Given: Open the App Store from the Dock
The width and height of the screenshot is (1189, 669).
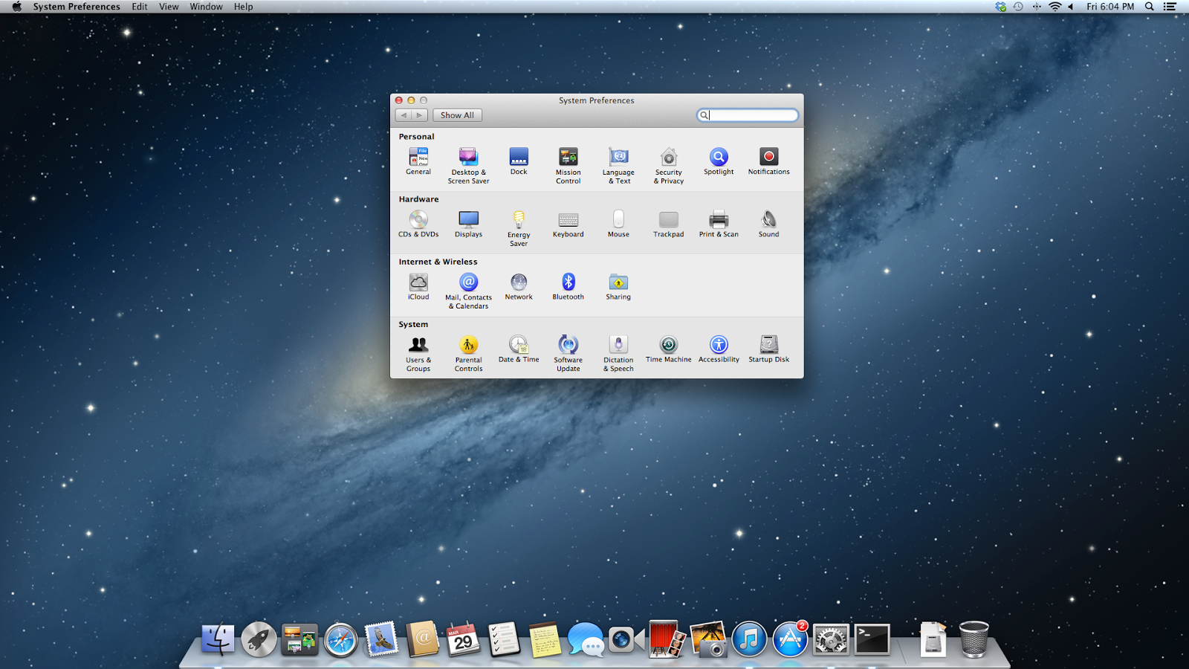Looking at the screenshot, I should tap(790, 638).
